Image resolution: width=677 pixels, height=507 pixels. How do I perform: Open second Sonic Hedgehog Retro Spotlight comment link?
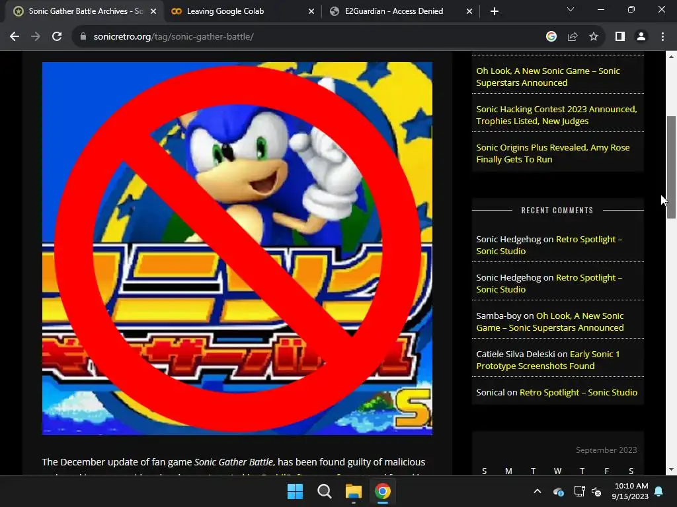click(549, 283)
